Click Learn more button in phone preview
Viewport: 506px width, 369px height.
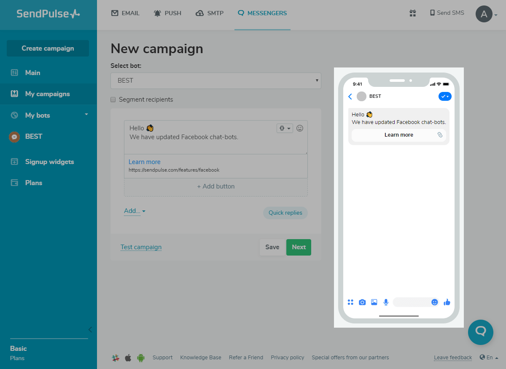[399, 135]
